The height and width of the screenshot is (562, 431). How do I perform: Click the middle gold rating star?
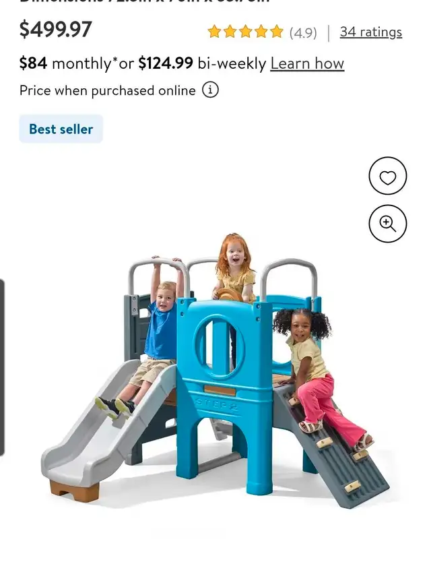tap(245, 32)
